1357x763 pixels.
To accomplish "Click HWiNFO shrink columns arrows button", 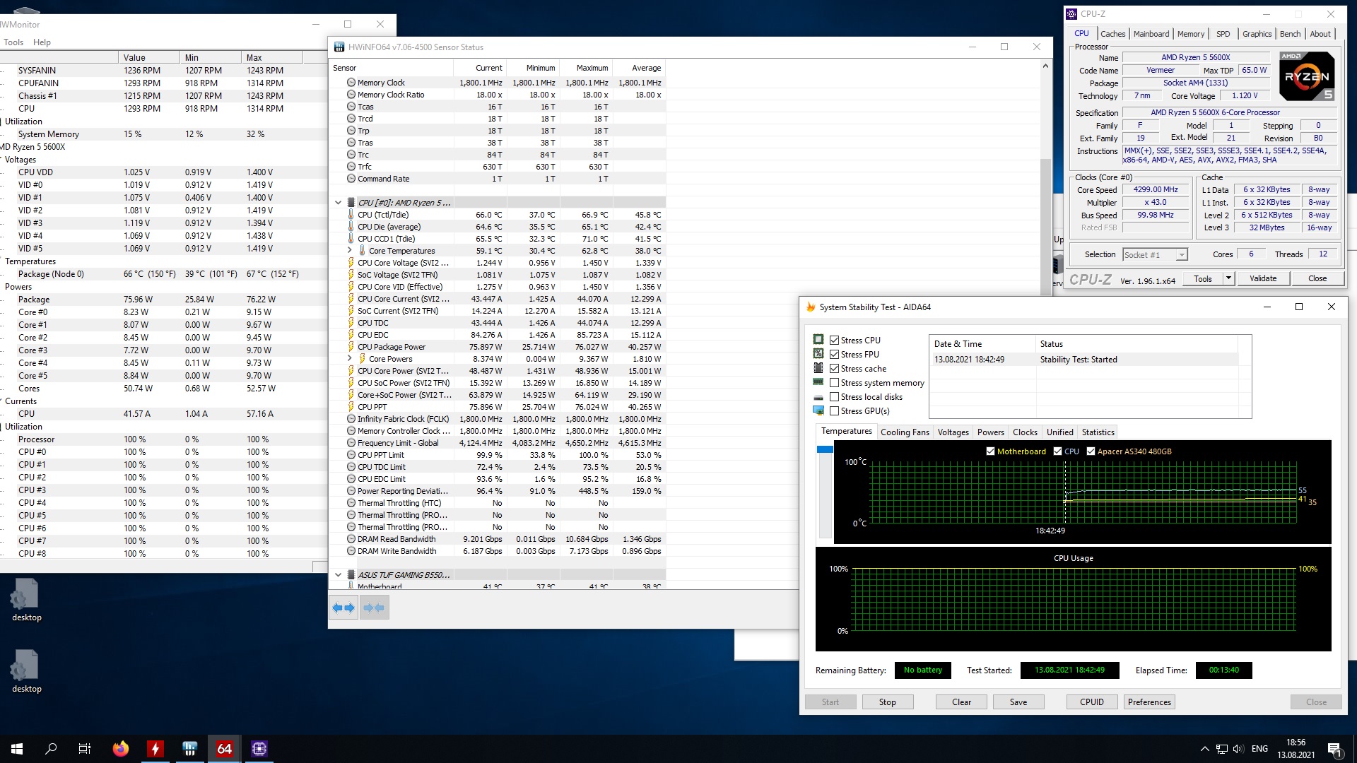I will pos(374,608).
